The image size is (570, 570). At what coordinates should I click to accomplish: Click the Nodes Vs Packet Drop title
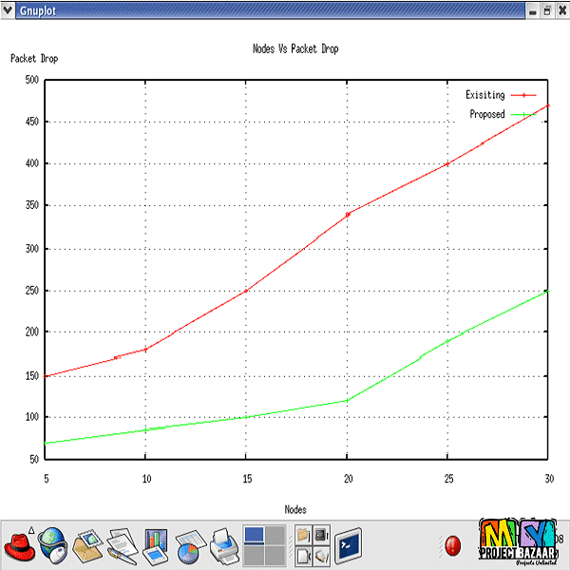coord(295,48)
